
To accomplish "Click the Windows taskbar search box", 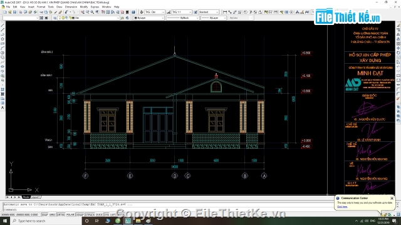I will pyautogui.click(x=46, y=221).
